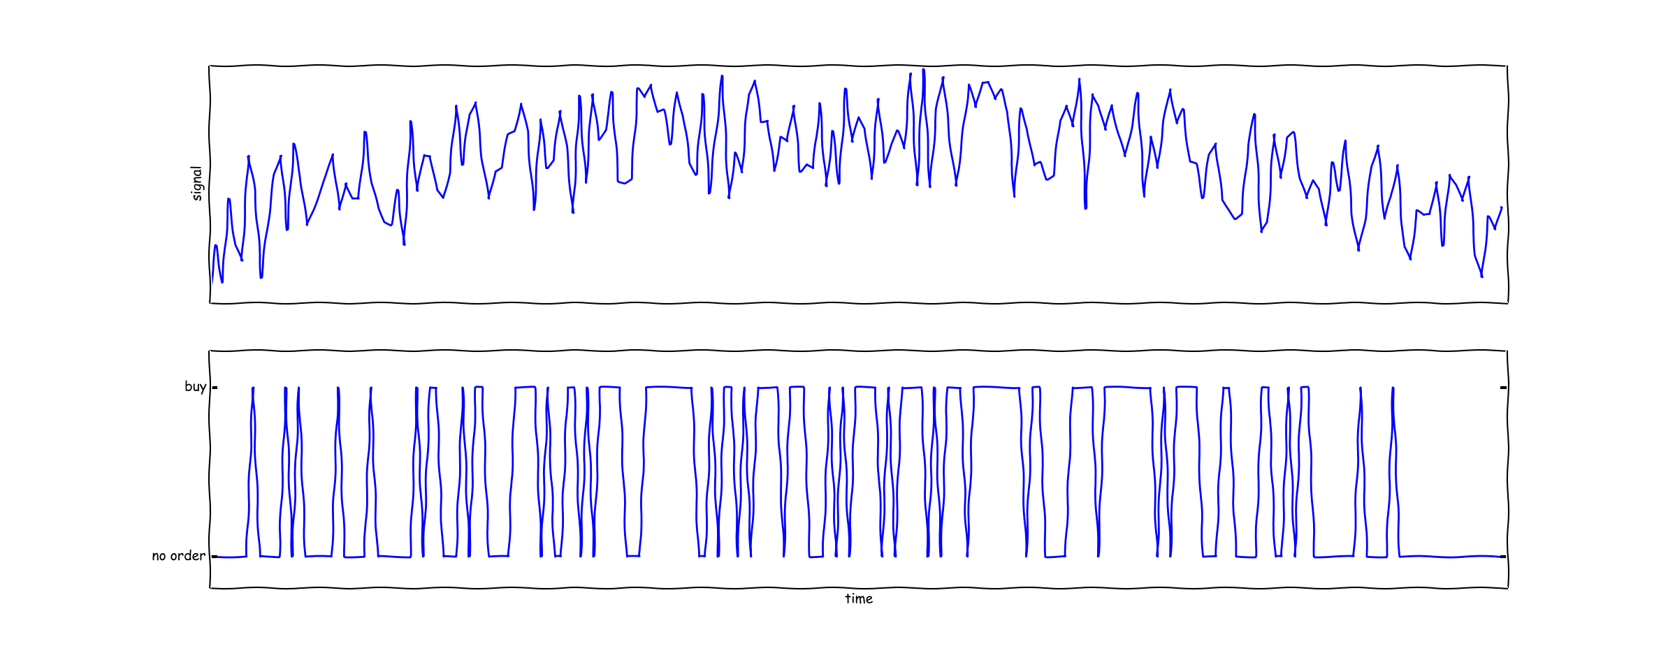Click the 'signal' y-axis label
The image size is (1675, 653).
point(197,184)
